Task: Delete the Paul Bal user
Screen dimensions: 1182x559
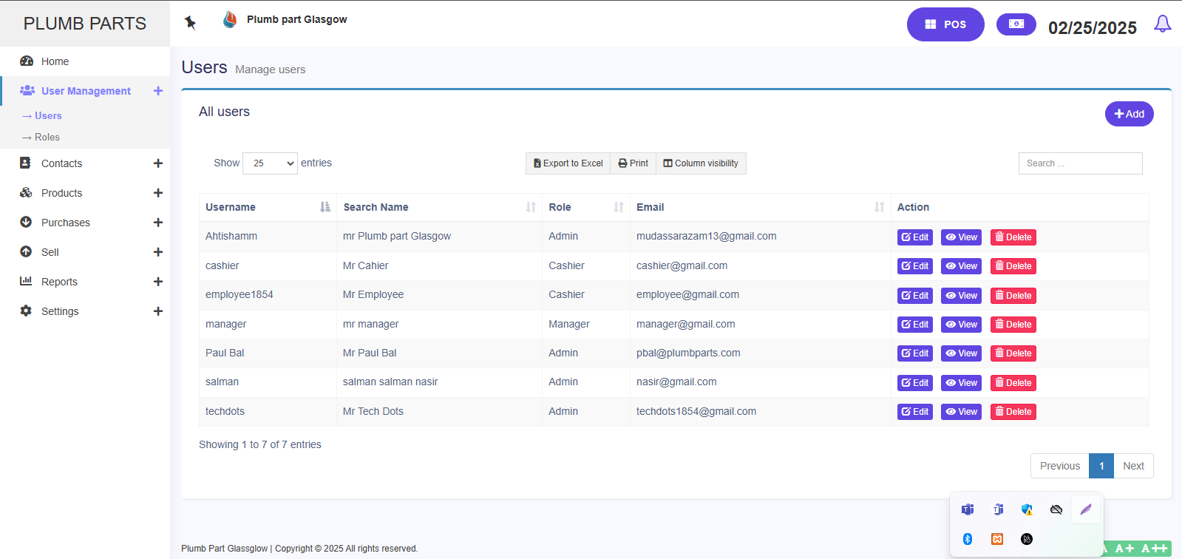Action: click(1013, 353)
